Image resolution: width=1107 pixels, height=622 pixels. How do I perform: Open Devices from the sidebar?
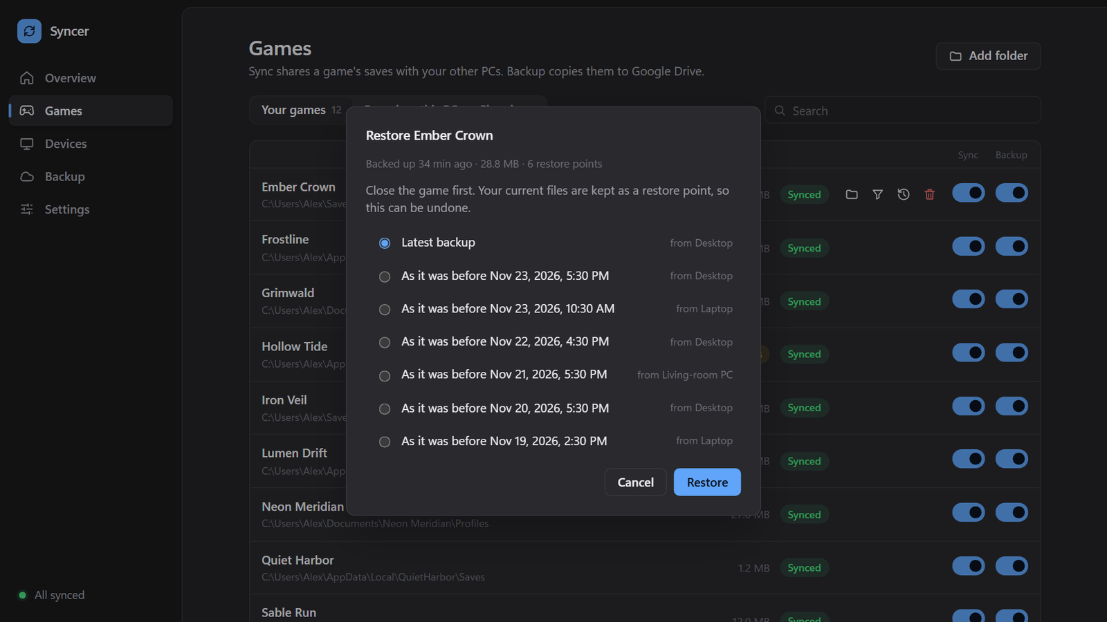[91, 144]
